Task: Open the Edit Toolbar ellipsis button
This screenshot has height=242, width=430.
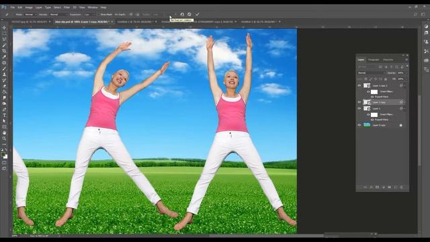Action: [4, 144]
